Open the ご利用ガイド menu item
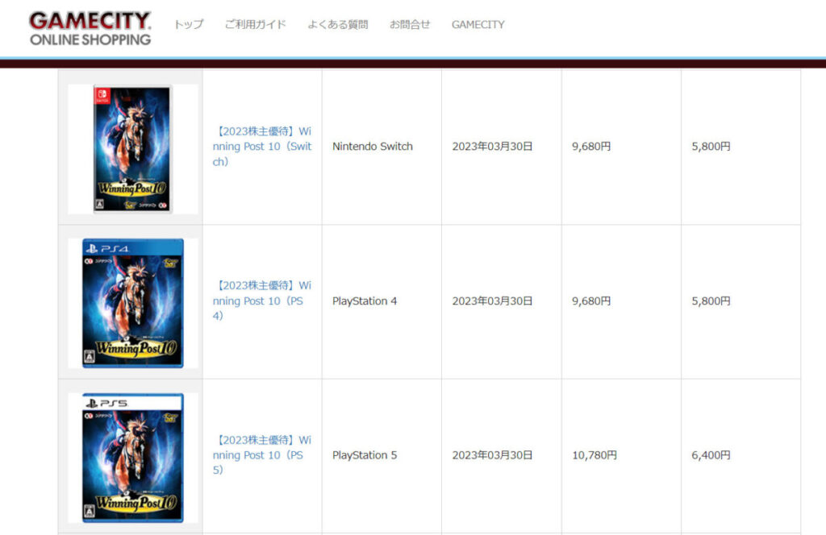The image size is (826, 535). click(x=256, y=24)
